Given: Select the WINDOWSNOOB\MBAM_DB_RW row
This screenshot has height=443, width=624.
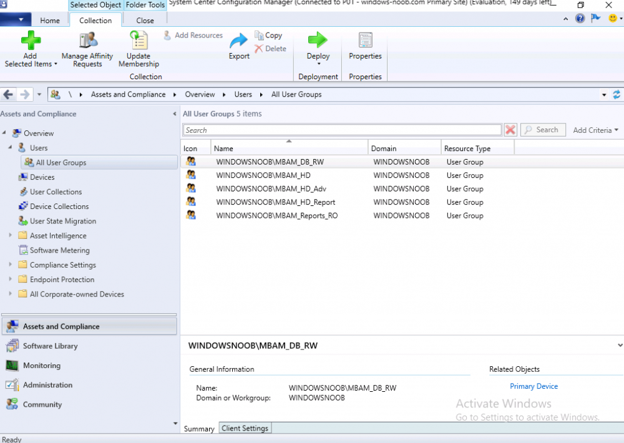Looking at the screenshot, I should click(402, 162).
